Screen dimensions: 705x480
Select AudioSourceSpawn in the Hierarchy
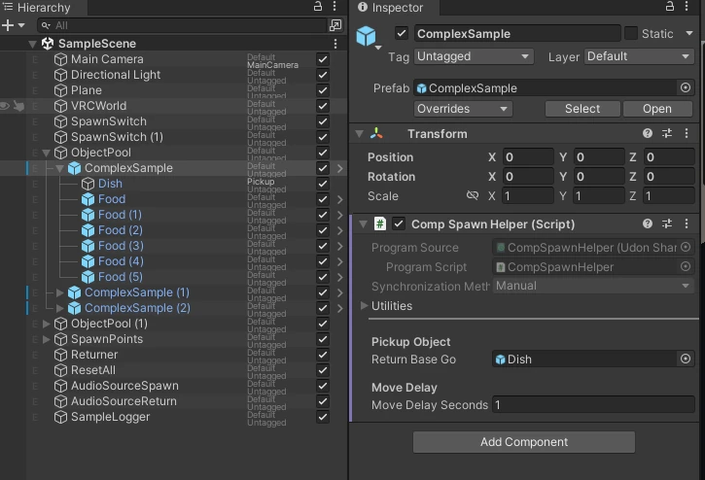tap(124, 386)
